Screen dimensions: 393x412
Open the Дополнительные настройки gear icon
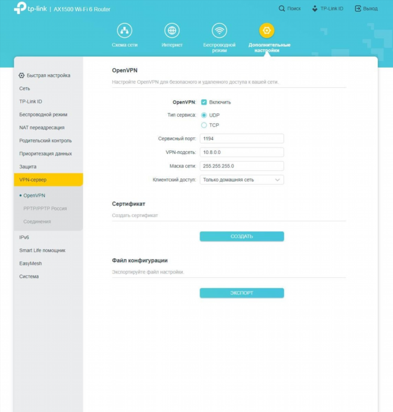(267, 30)
